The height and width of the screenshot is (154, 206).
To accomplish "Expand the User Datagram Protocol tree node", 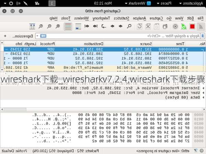I will (x=203, y=93).
